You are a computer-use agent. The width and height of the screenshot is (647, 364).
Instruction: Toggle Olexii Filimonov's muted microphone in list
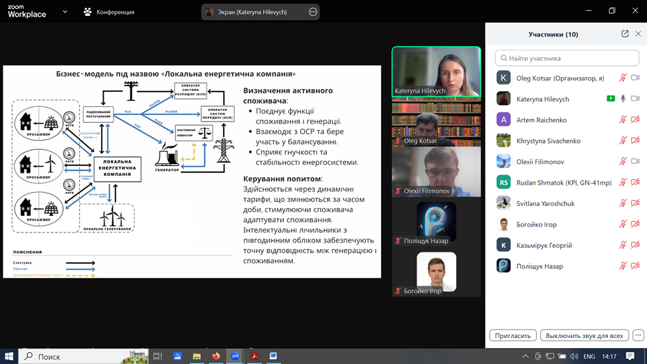click(622, 161)
